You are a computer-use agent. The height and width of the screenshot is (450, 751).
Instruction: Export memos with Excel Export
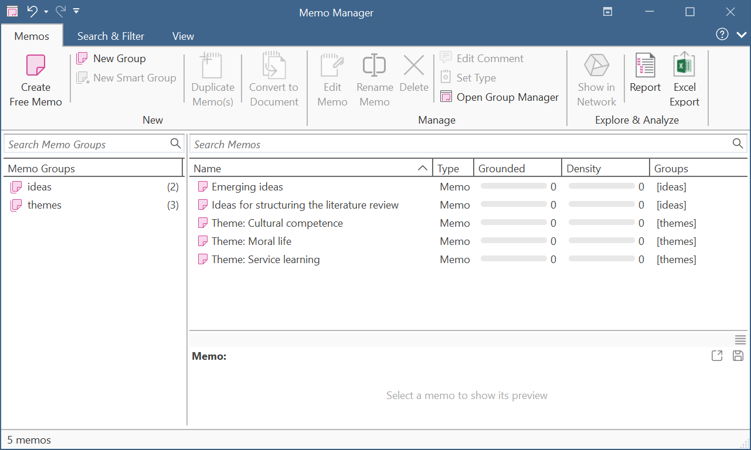(684, 66)
